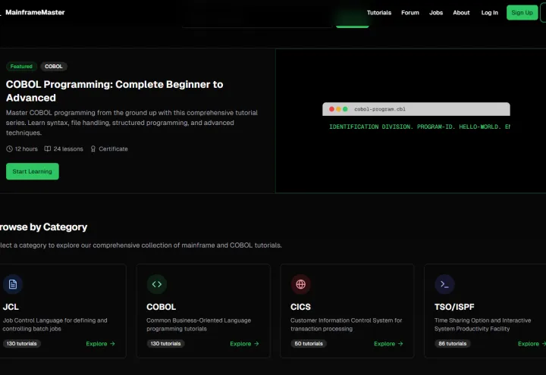This screenshot has width=546, height=375.
Task: Open the About nav item
Action: (461, 13)
